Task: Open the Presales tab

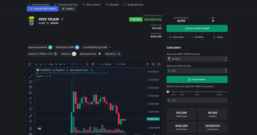Action: pyautogui.click(x=112, y=5)
